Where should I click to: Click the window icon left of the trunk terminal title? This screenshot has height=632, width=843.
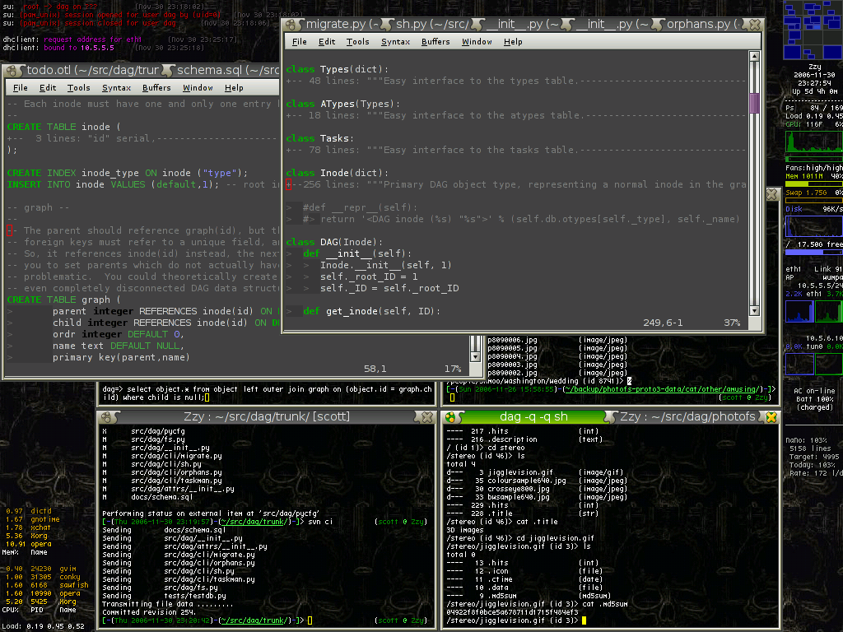[106, 417]
